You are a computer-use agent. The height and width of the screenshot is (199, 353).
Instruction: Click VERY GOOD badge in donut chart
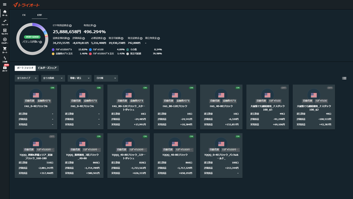click(32, 37)
